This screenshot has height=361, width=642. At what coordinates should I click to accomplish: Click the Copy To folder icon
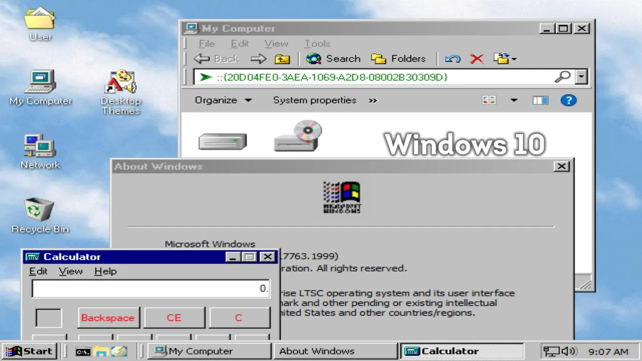pos(502,59)
